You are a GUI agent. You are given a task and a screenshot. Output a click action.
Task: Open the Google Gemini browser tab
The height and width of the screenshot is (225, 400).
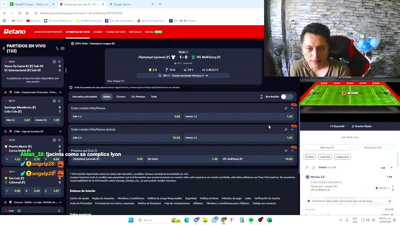[x=131, y=4]
